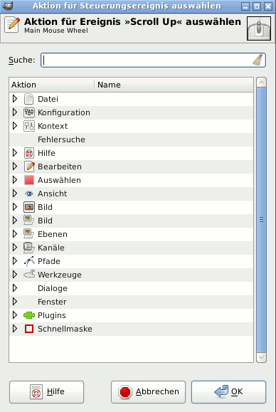Expand the Kontext category
Image resolution: width=276 pixels, height=412 pixels.
coord(15,126)
